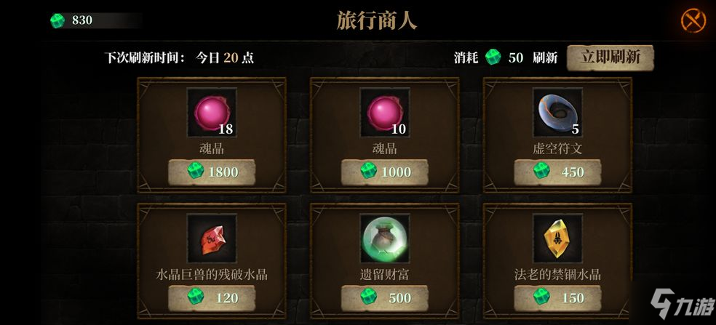
Task: Purchase broken crystal for 120 gems
Action: (212, 298)
